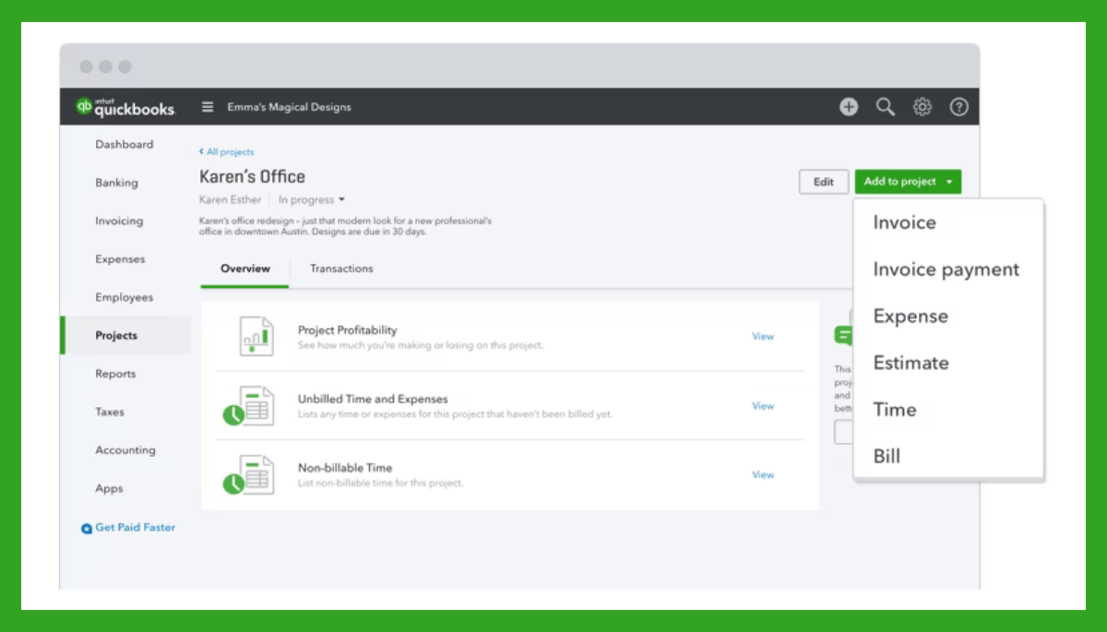Click the Non-billable Time document icon
1107x632 pixels.
click(256, 473)
